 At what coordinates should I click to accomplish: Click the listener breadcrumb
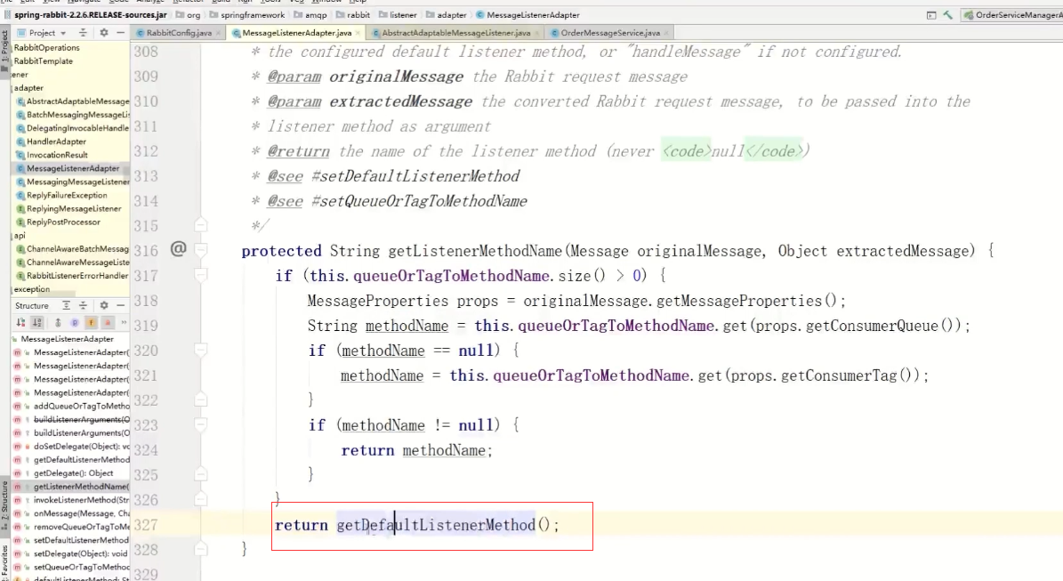pyautogui.click(x=398, y=15)
